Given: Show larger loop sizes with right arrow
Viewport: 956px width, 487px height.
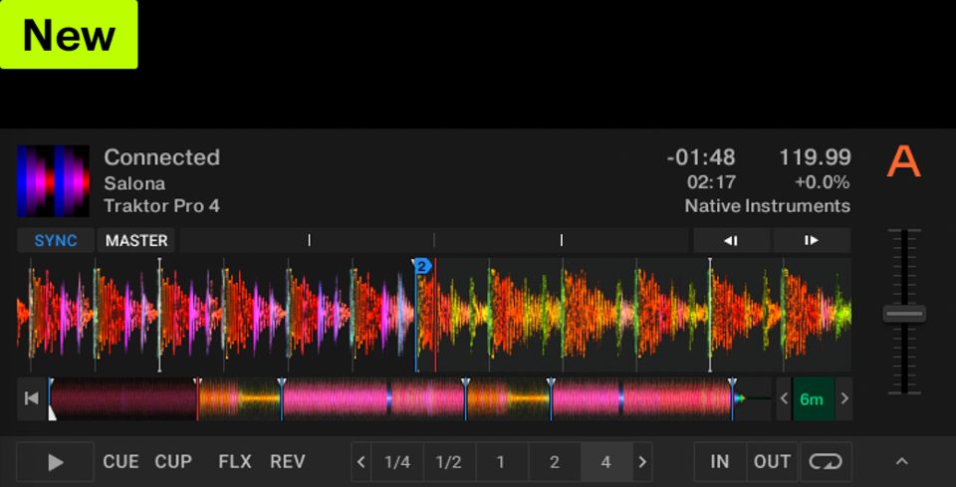Looking at the screenshot, I should click(643, 462).
